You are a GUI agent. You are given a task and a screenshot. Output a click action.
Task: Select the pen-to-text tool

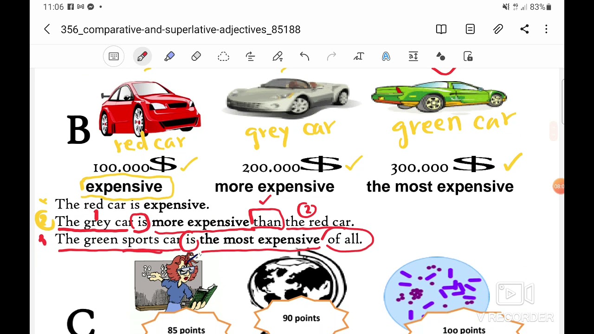coord(278,57)
